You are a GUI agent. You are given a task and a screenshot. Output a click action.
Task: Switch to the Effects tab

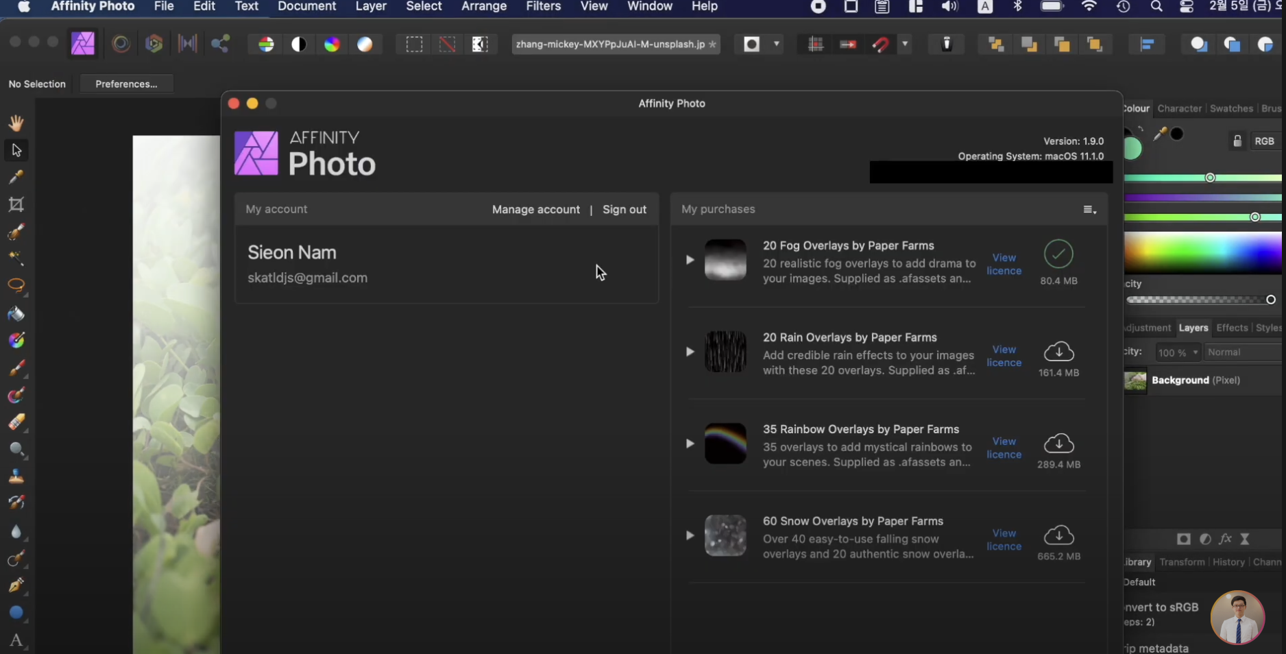(1232, 328)
